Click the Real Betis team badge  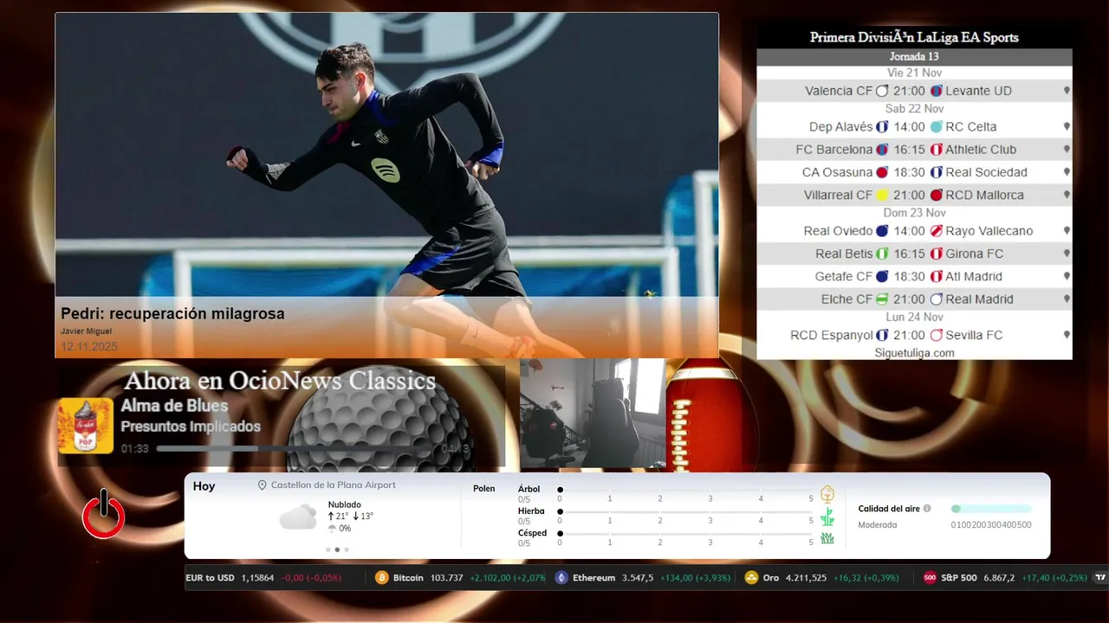click(883, 254)
